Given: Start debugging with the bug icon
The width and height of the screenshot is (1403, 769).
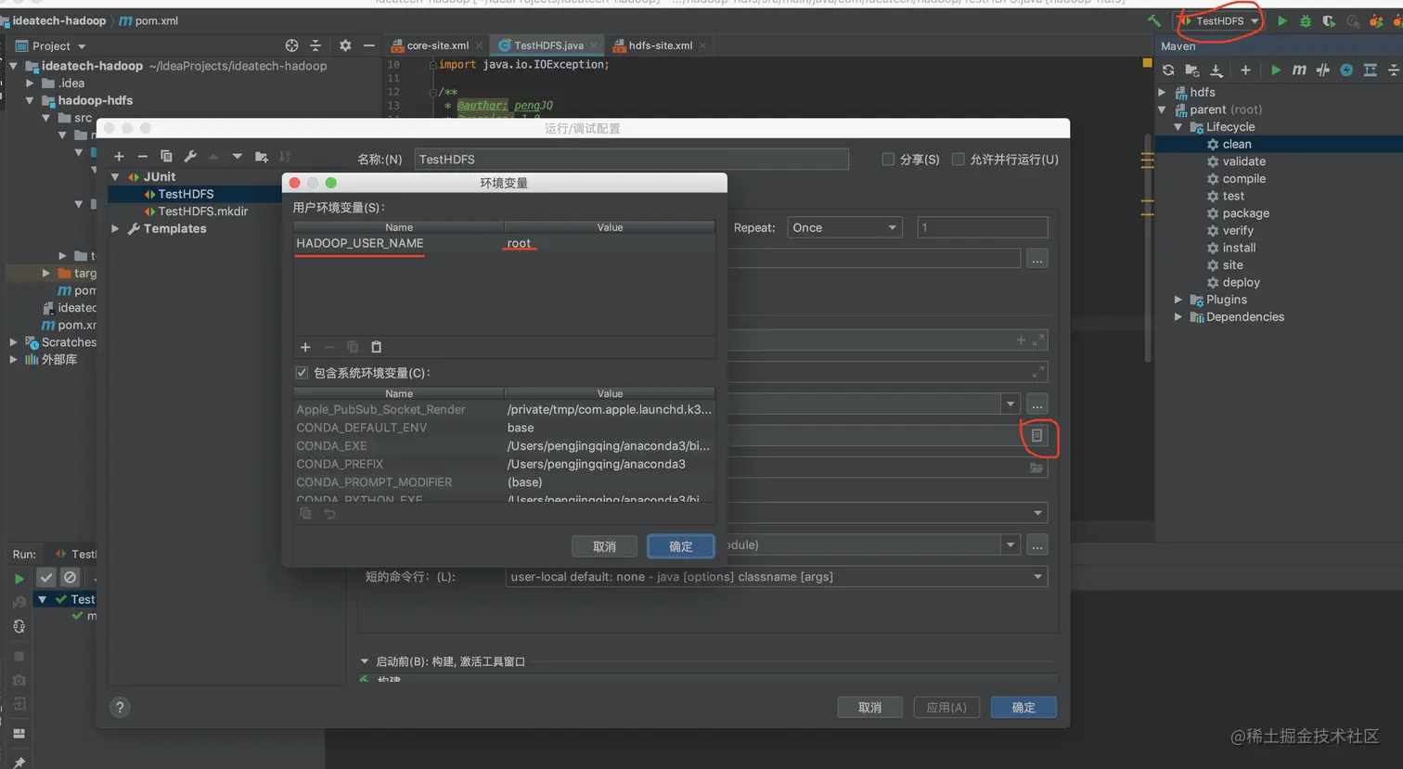Looking at the screenshot, I should coord(1306,20).
